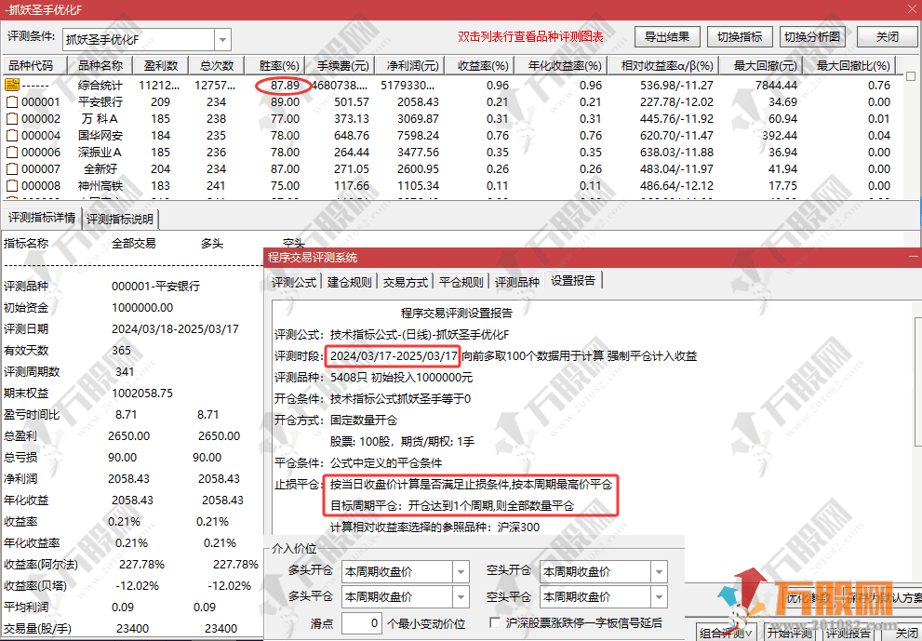
Task: Click the 综合统计 summary row icon
Action: coord(12,85)
